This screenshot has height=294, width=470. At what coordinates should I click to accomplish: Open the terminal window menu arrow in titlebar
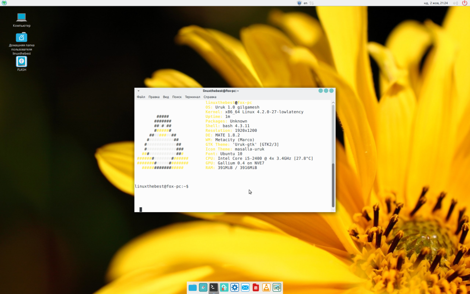pyautogui.click(x=138, y=91)
